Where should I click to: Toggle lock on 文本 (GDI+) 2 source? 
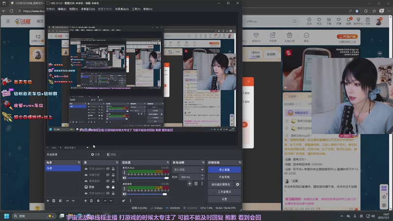[x=113, y=193]
